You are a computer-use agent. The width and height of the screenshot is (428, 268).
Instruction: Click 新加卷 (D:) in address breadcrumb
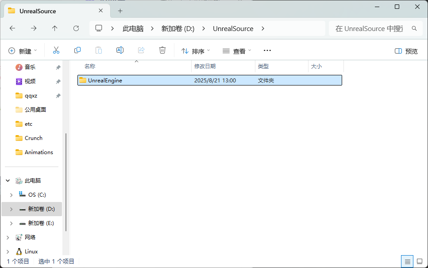pyautogui.click(x=177, y=28)
